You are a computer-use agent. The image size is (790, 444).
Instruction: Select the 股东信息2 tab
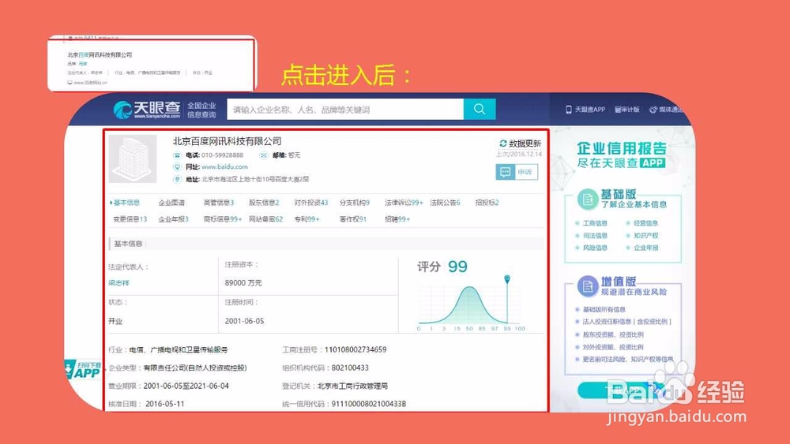pyautogui.click(x=264, y=203)
